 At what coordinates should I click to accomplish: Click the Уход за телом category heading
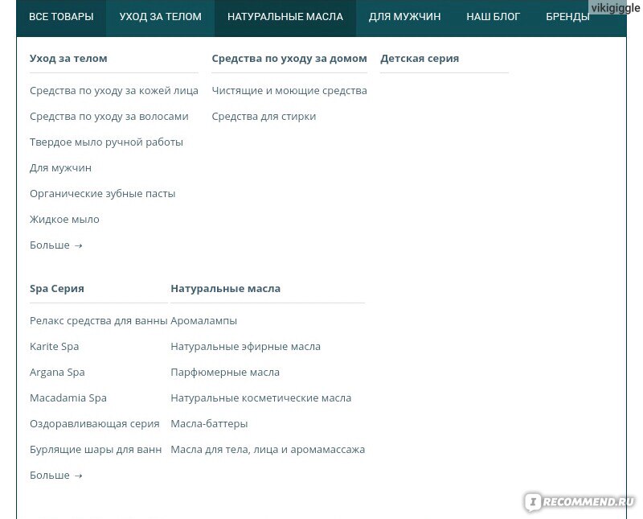68,58
